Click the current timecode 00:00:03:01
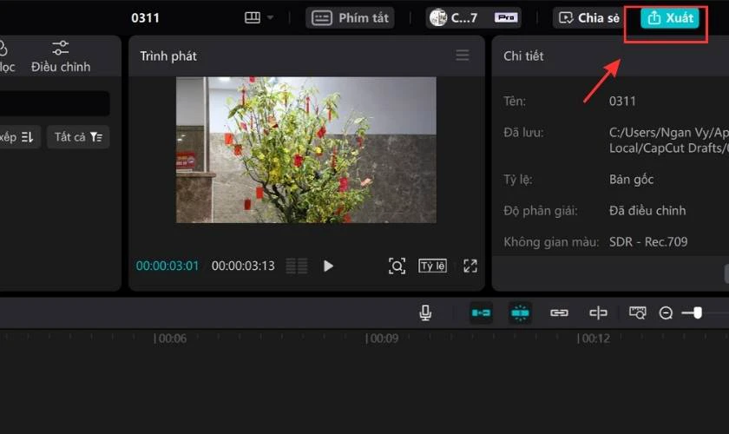This screenshot has height=434, width=729. tap(167, 266)
